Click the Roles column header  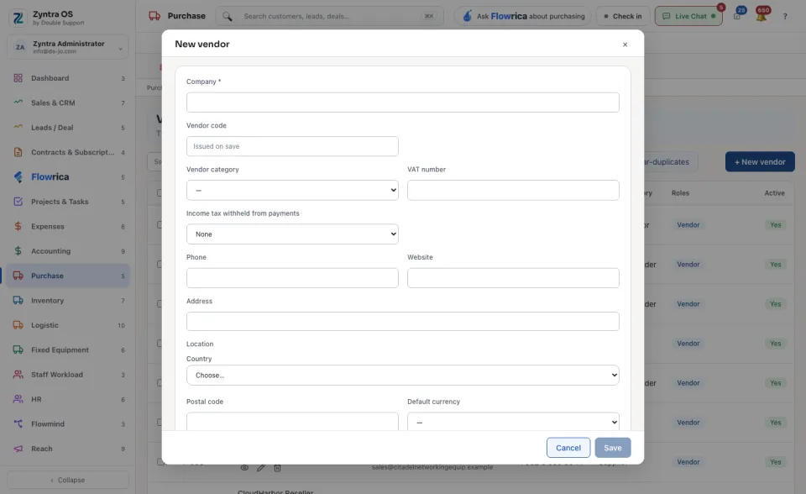tap(680, 193)
